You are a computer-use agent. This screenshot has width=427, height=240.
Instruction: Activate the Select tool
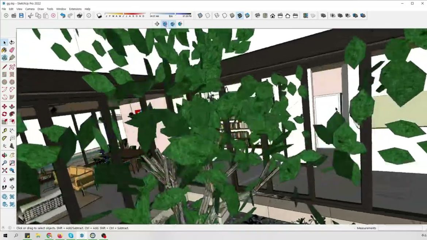click(x=4, y=43)
